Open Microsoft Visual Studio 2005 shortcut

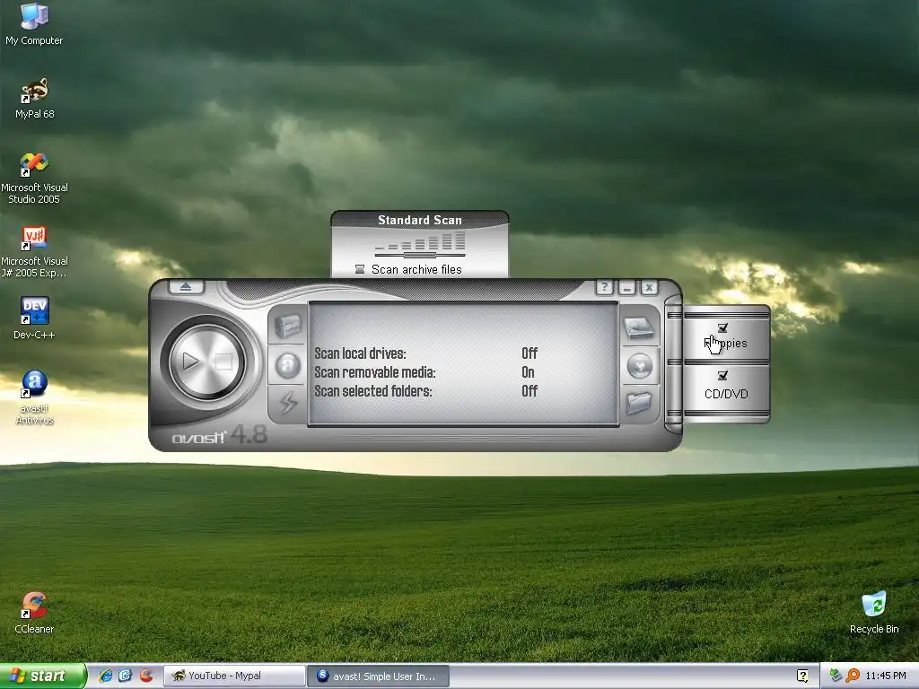[34, 179]
